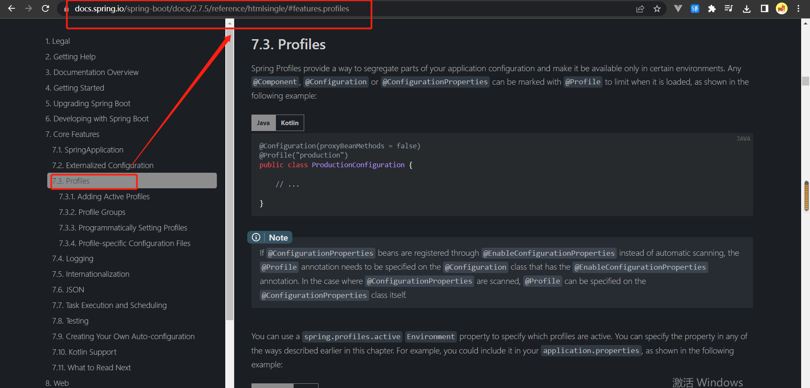810x388 pixels.
Task: Open '7.6. JSON' in sidebar
Action: pos(68,289)
